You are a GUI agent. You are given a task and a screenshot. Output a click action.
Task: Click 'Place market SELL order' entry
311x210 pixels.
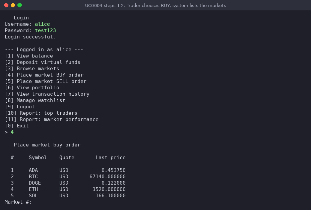(x=46, y=81)
